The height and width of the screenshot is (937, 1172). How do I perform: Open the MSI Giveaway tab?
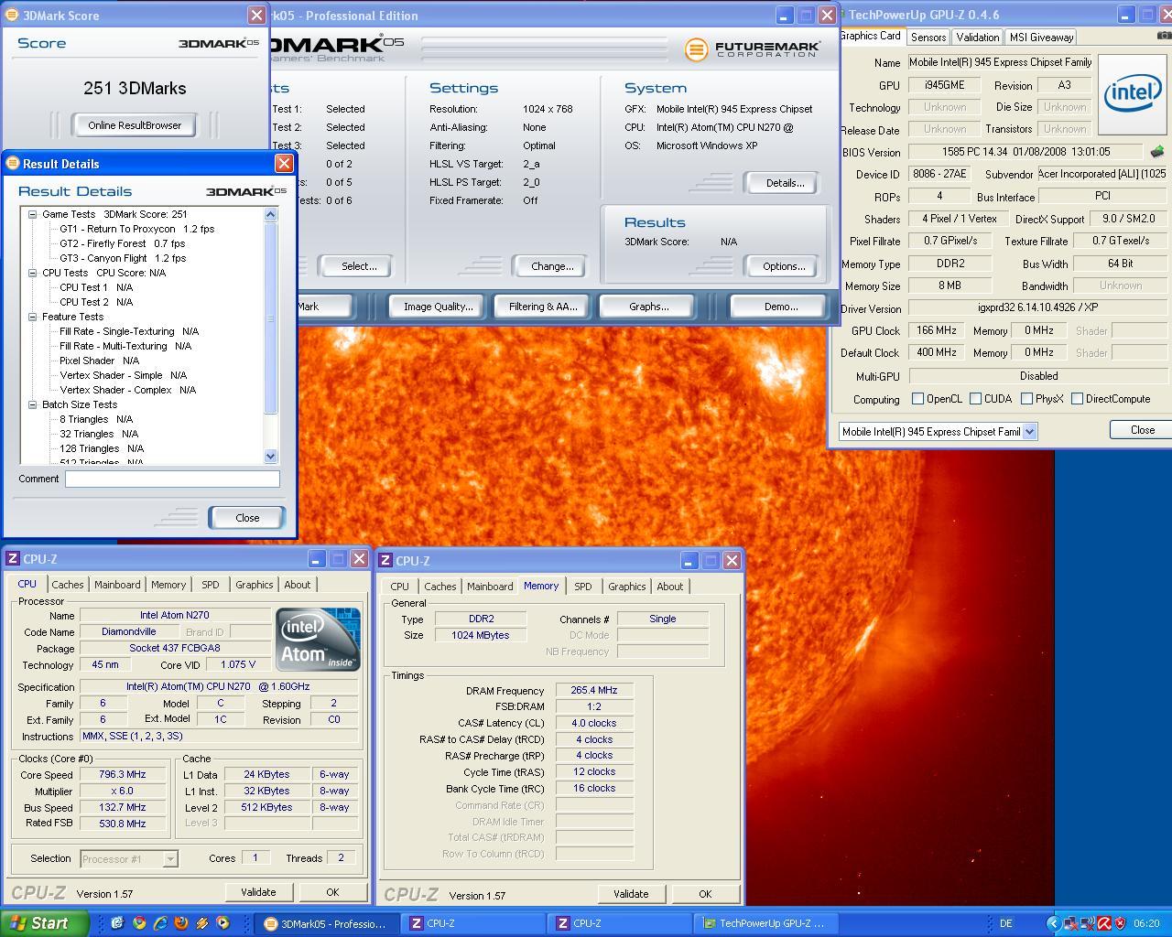1041,38
